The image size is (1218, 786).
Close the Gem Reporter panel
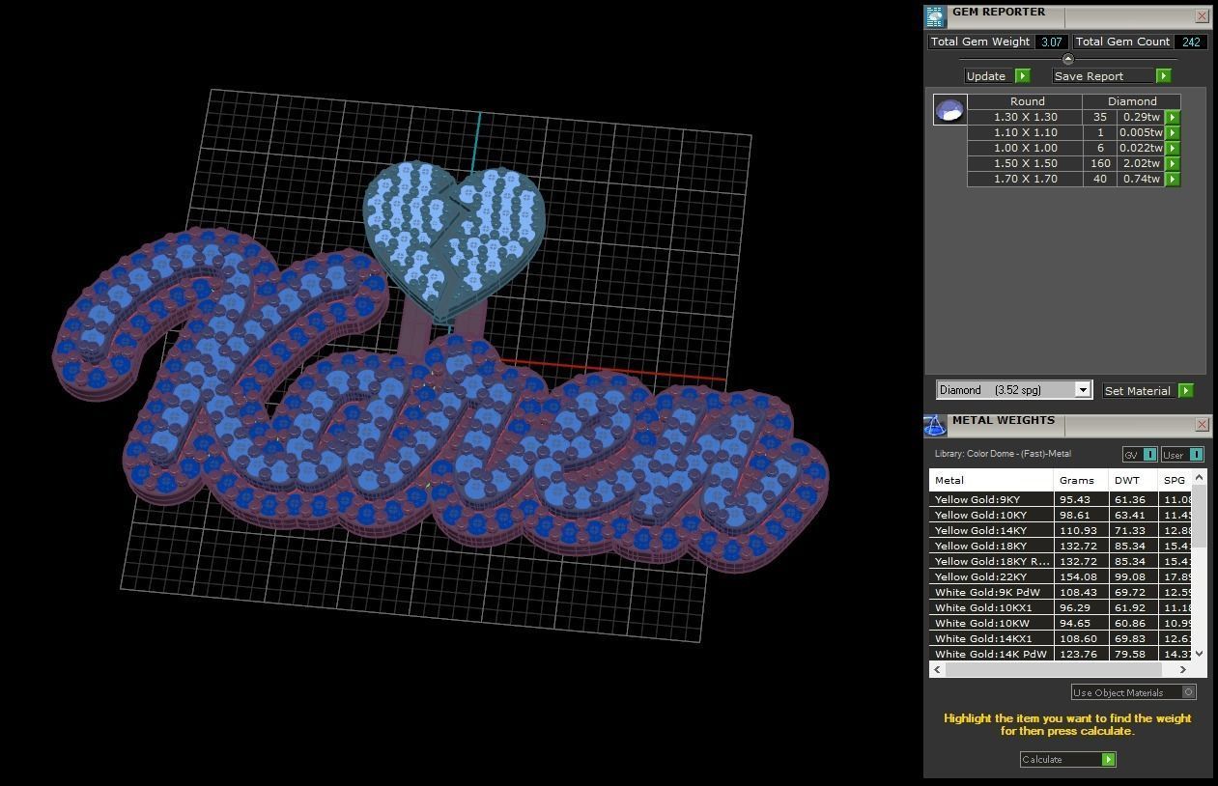1202,15
